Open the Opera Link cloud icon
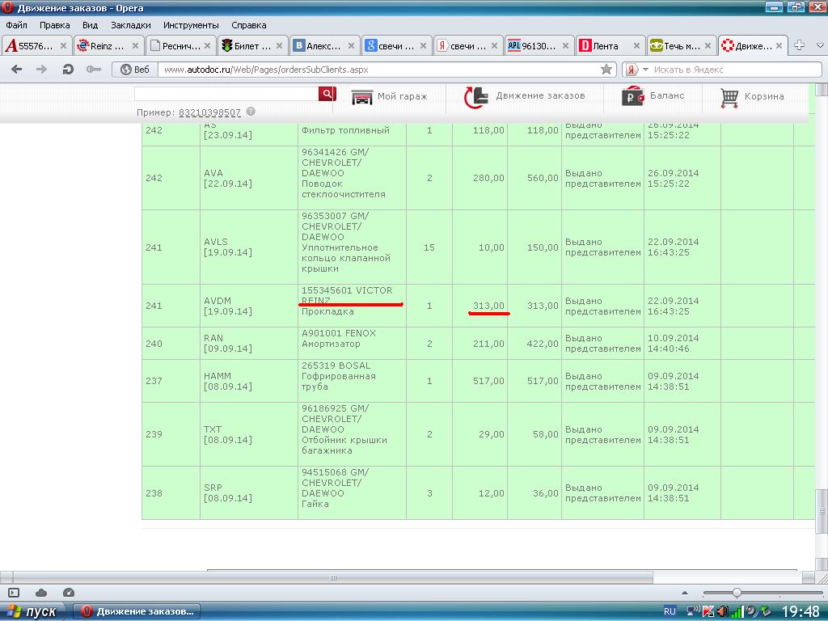This screenshot has width=828, height=621. [x=41, y=593]
